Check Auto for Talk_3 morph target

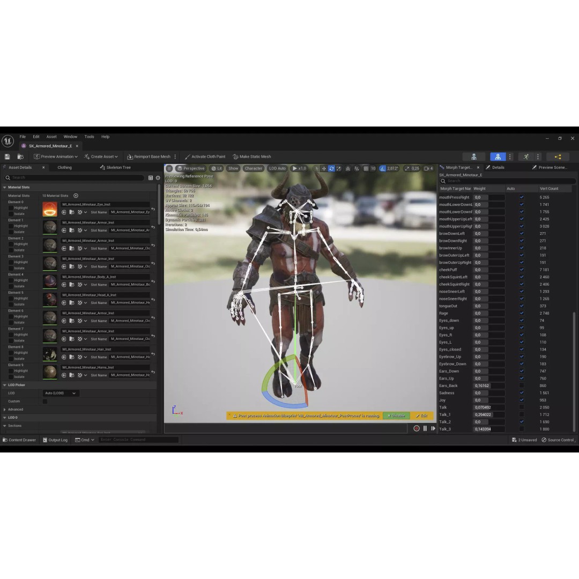522,429
